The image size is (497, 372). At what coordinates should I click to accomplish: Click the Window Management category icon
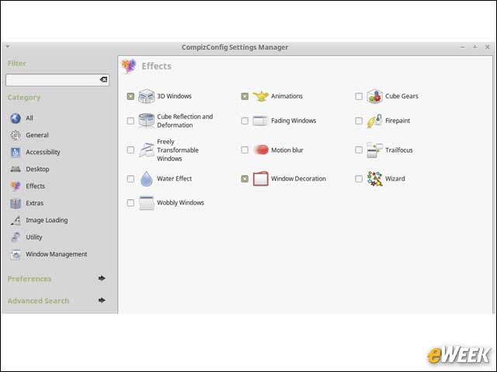[x=16, y=254]
